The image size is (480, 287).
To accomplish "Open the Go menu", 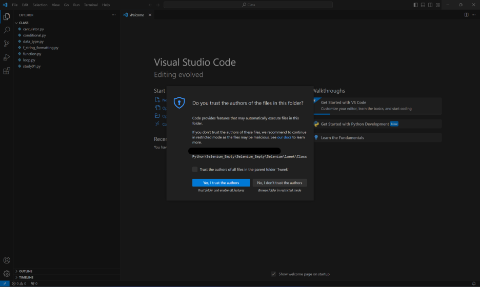I will pos(66,5).
